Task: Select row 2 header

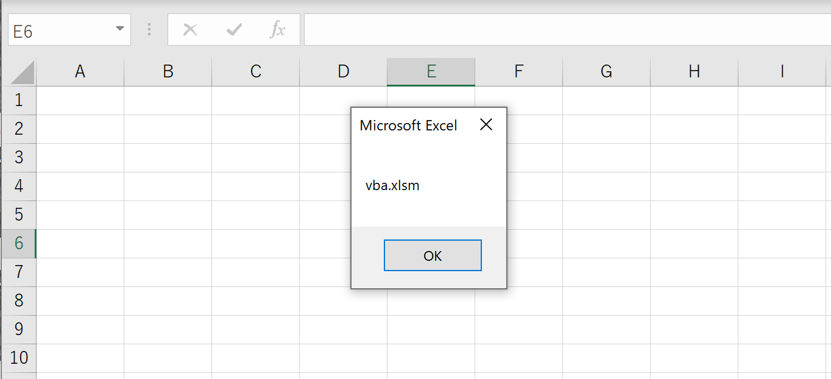Action: pyautogui.click(x=19, y=129)
